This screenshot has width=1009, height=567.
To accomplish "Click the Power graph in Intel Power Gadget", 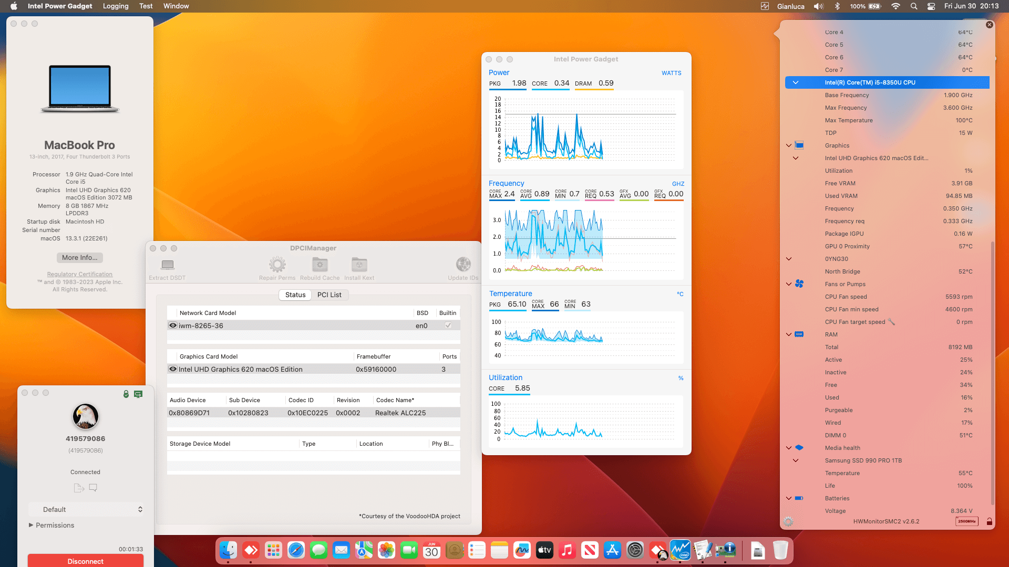I will click(x=586, y=129).
